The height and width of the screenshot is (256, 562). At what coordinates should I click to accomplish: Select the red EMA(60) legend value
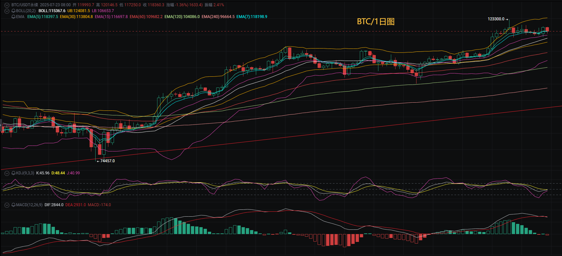pos(146,17)
